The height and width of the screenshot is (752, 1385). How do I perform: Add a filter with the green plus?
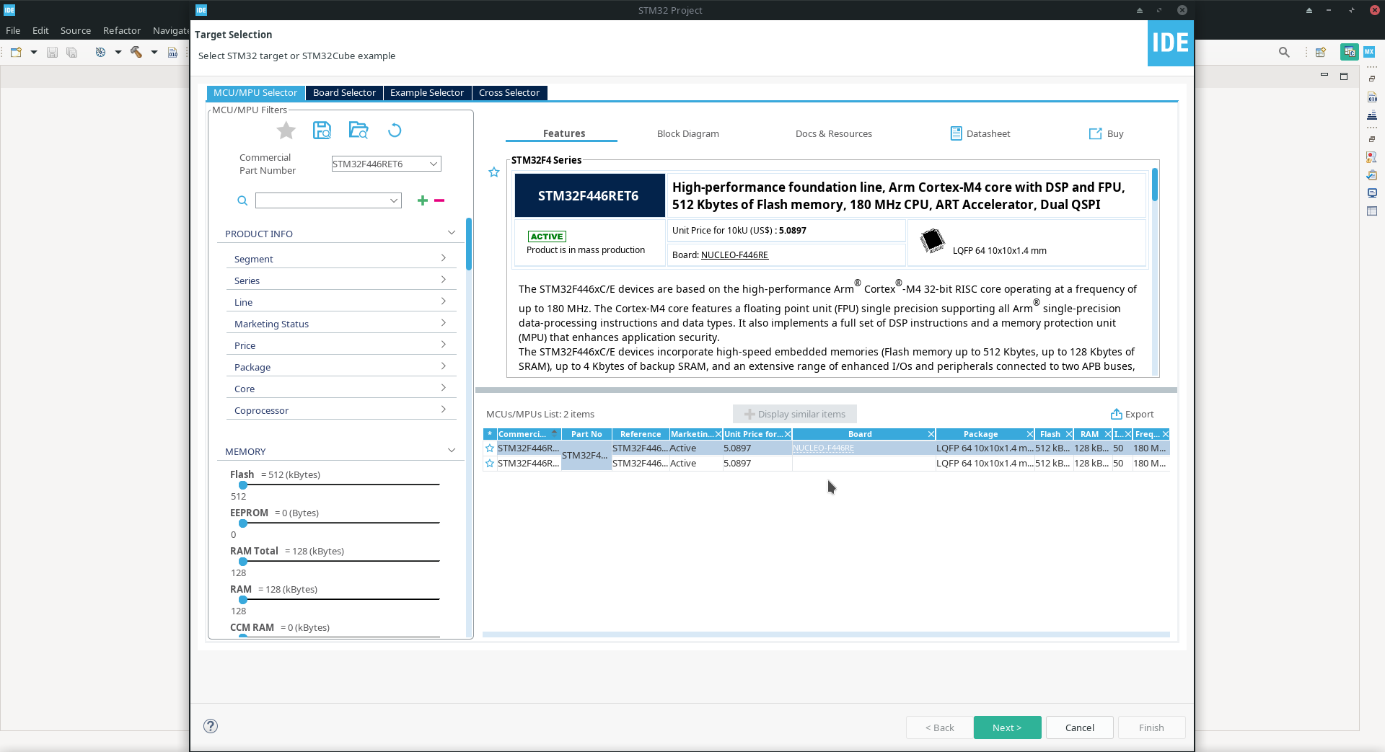(423, 200)
